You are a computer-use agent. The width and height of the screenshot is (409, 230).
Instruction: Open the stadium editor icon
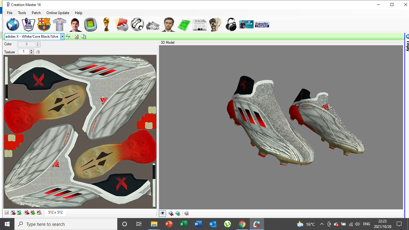click(90, 25)
